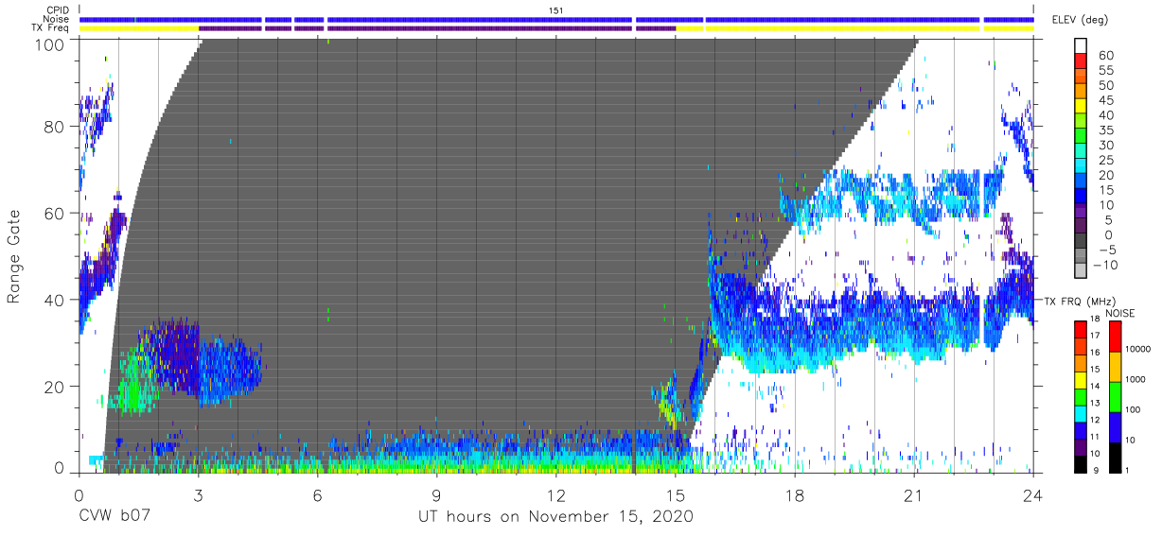Select the yellow 14–15 swatch in TX FRQ legend
The width and height of the screenshot is (1162, 536).
[x=1081, y=378]
